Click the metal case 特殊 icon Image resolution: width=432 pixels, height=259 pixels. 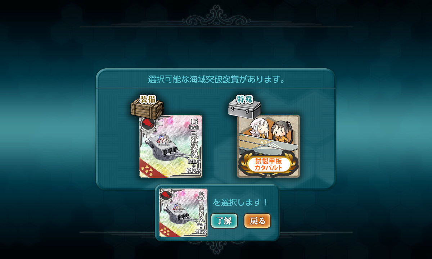click(x=245, y=106)
